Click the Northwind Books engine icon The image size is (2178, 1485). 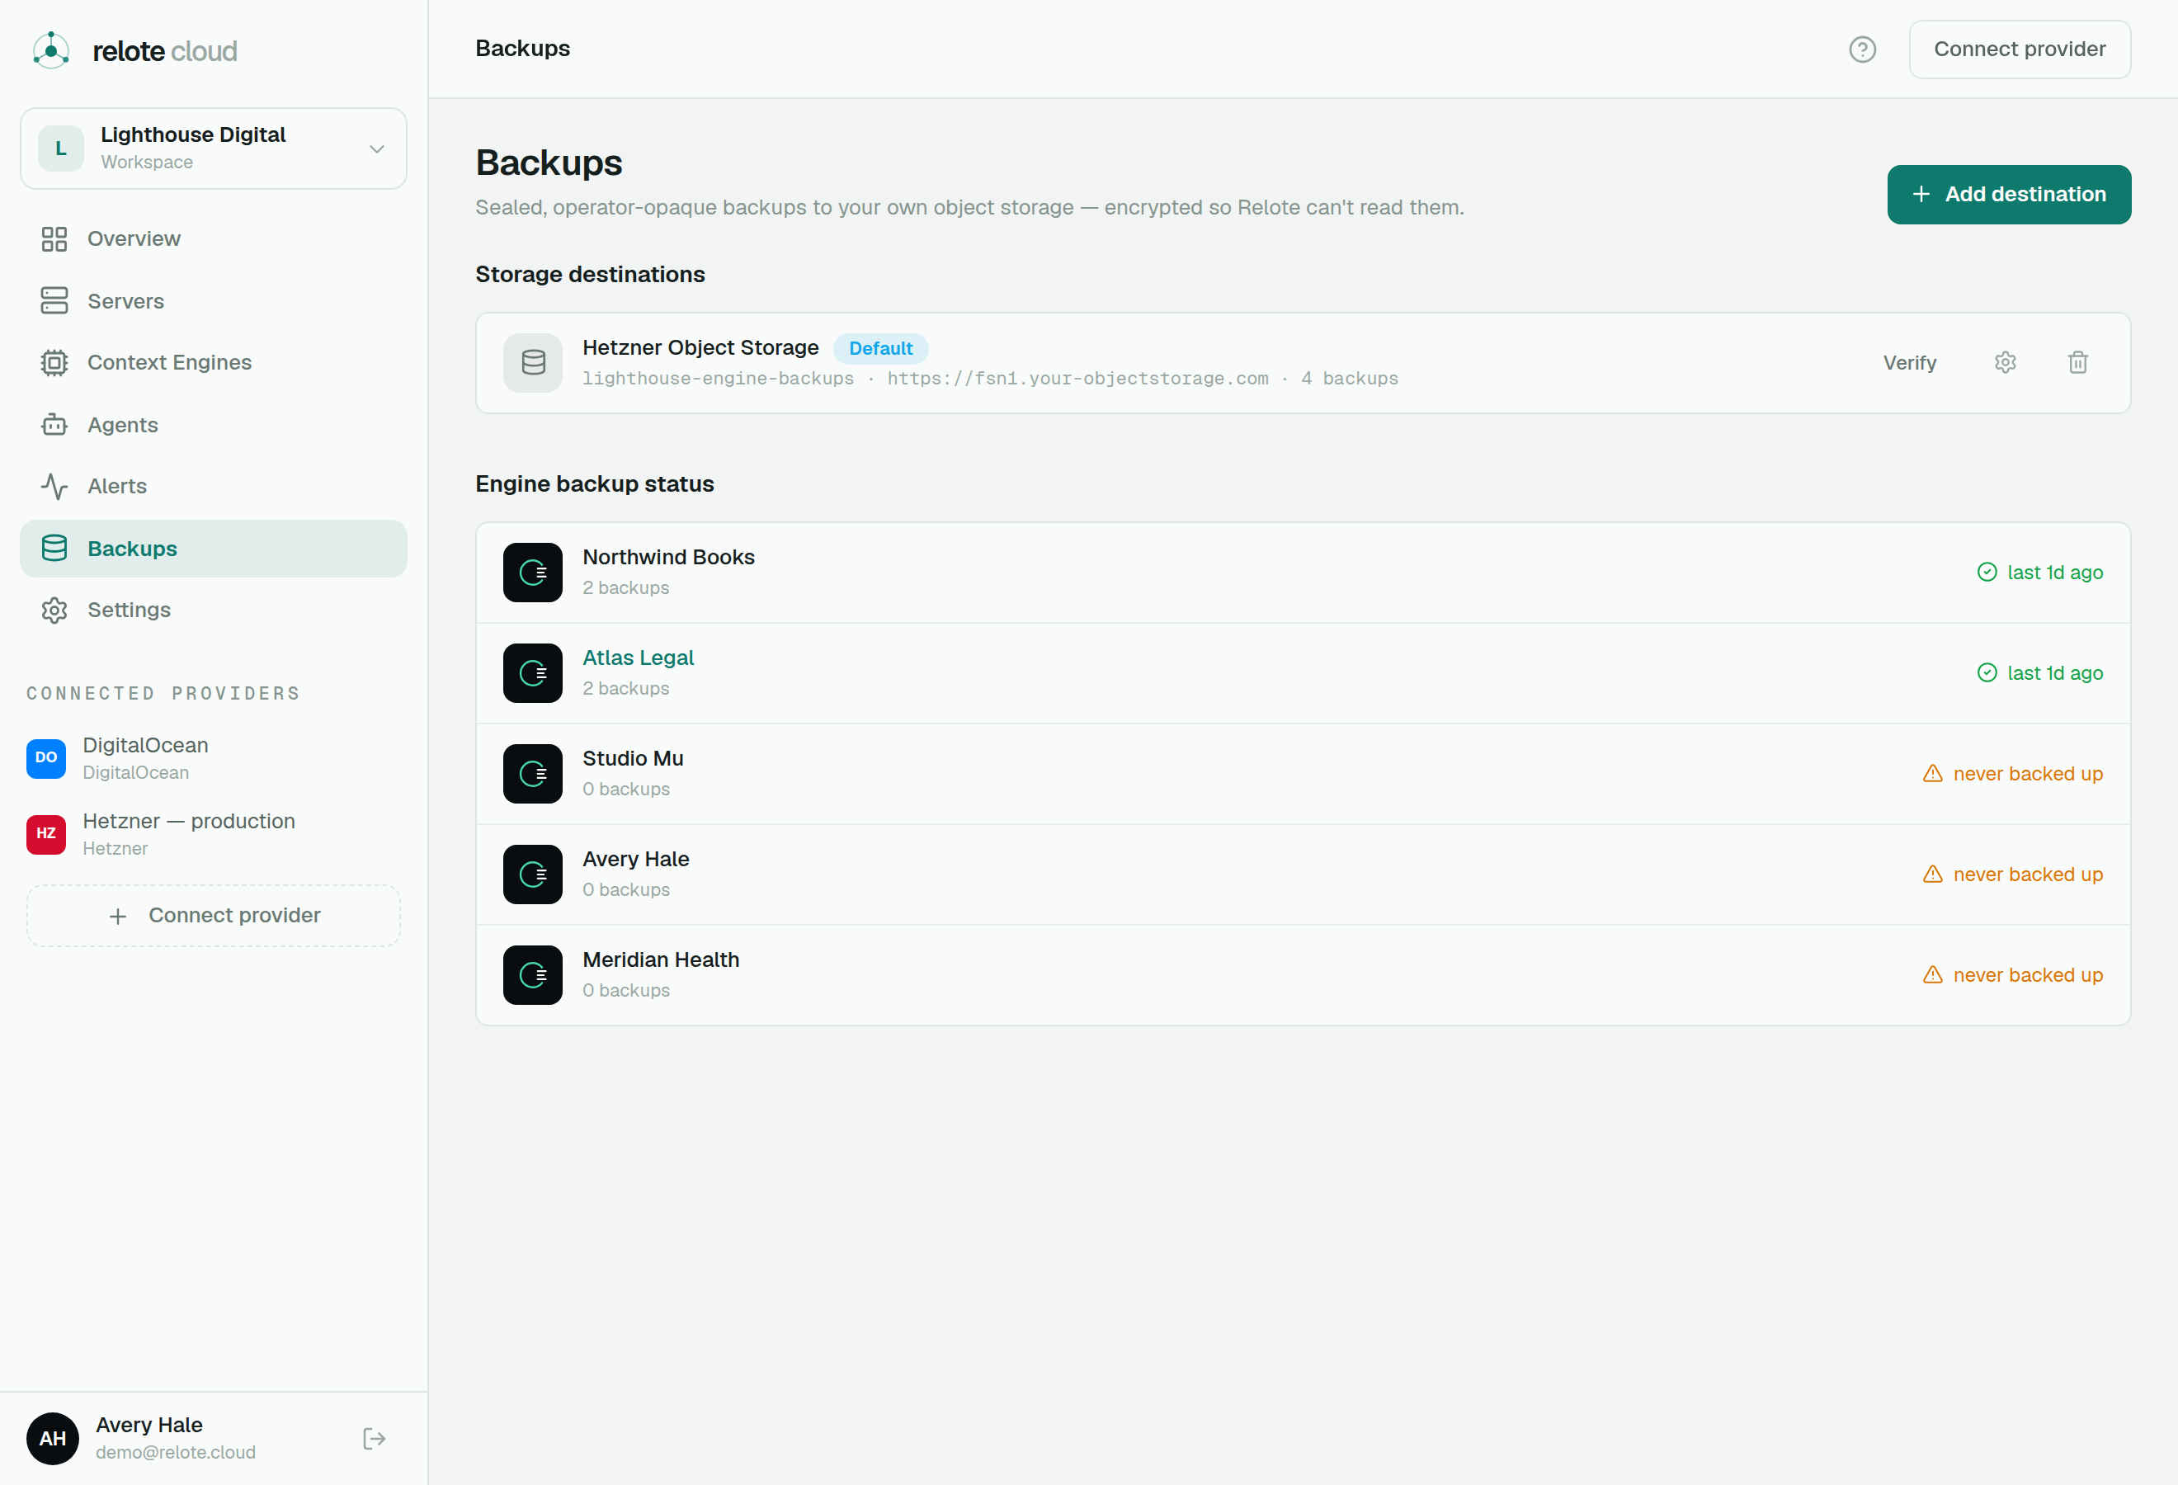coord(532,573)
